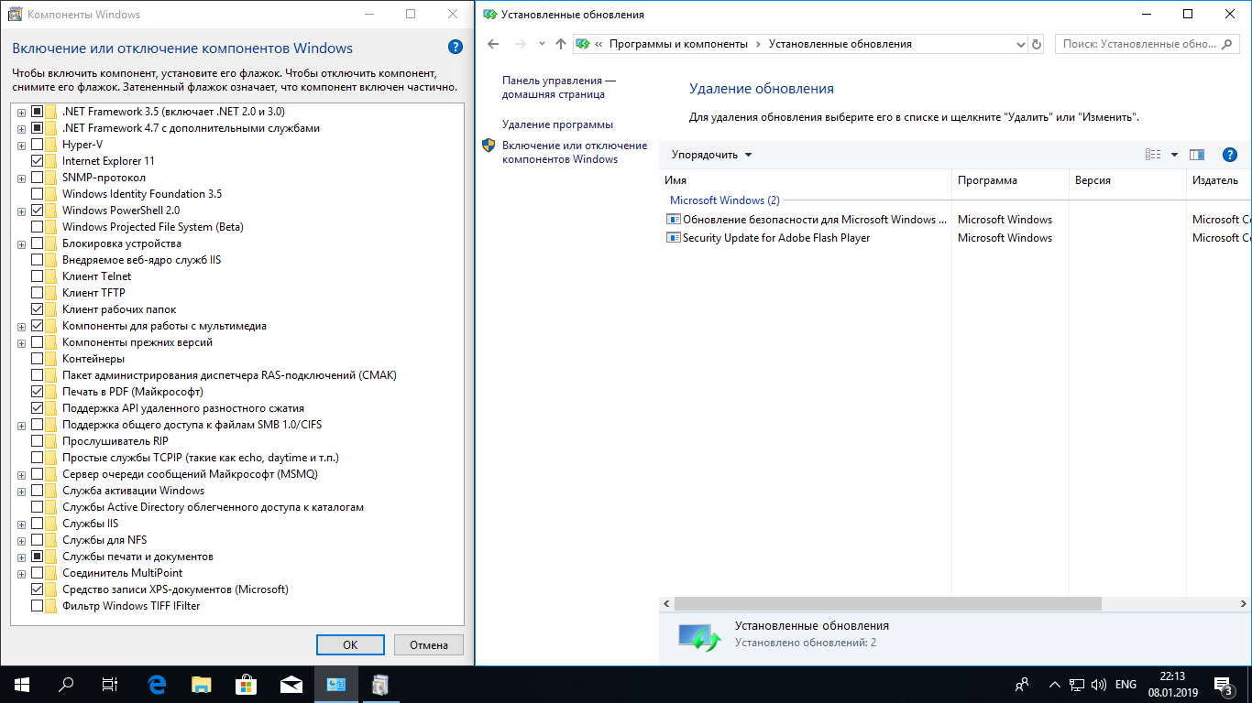Show the preview pane icon
The image size is (1252, 703).
tap(1196, 155)
